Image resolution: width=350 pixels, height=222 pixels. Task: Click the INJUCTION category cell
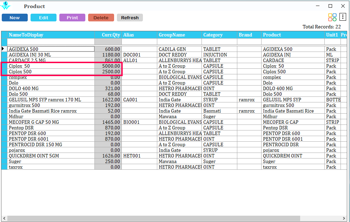(219, 55)
